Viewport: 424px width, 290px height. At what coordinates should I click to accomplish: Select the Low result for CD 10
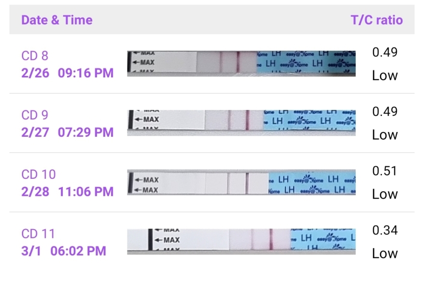(384, 194)
